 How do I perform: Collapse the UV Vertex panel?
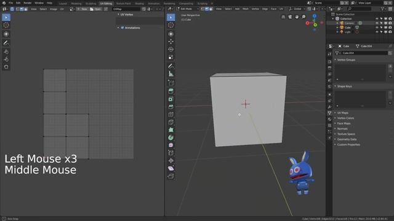(118, 15)
